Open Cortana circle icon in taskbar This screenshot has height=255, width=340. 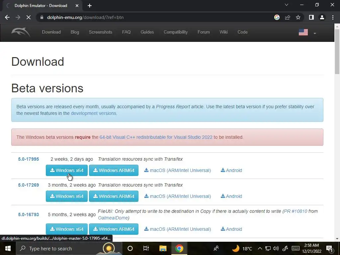click(130, 248)
